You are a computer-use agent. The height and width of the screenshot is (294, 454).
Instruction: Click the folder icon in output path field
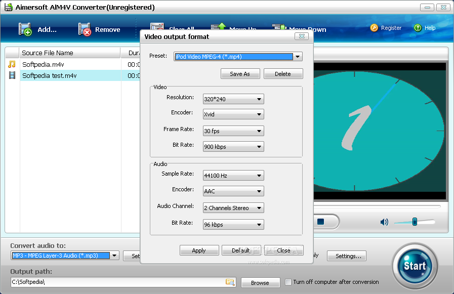coord(230,282)
